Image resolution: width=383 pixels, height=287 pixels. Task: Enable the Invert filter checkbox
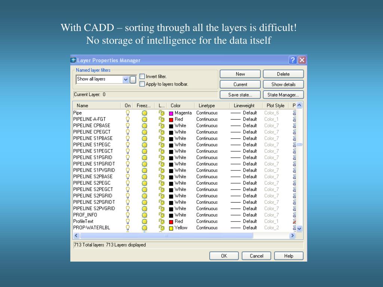click(x=142, y=76)
